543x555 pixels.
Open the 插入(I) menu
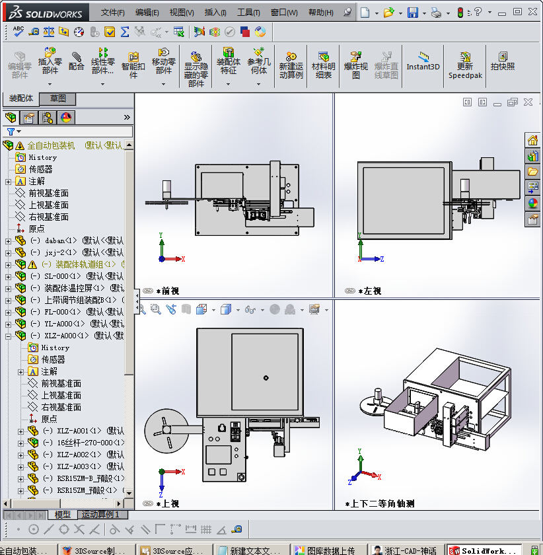coord(215,13)
